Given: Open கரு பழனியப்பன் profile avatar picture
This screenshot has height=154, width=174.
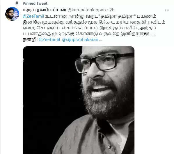Looking at the screenshot, I should [x=12, y=14].
